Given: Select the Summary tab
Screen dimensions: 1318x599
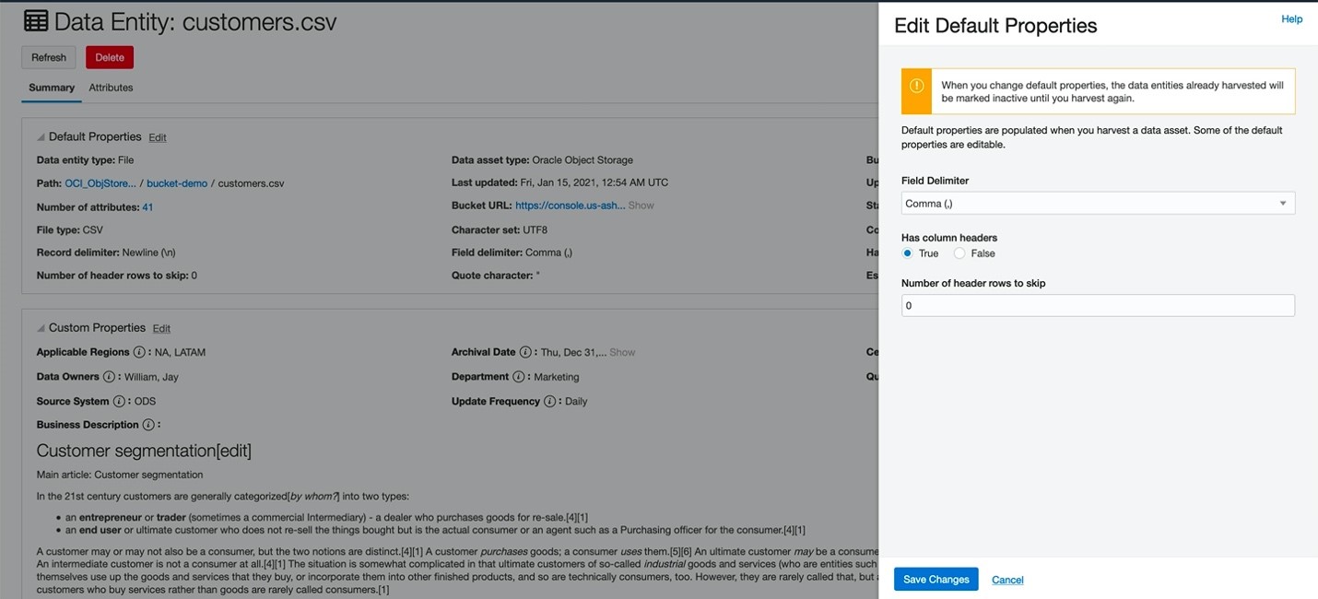Looking at the screenshot, I should [52, 88].
